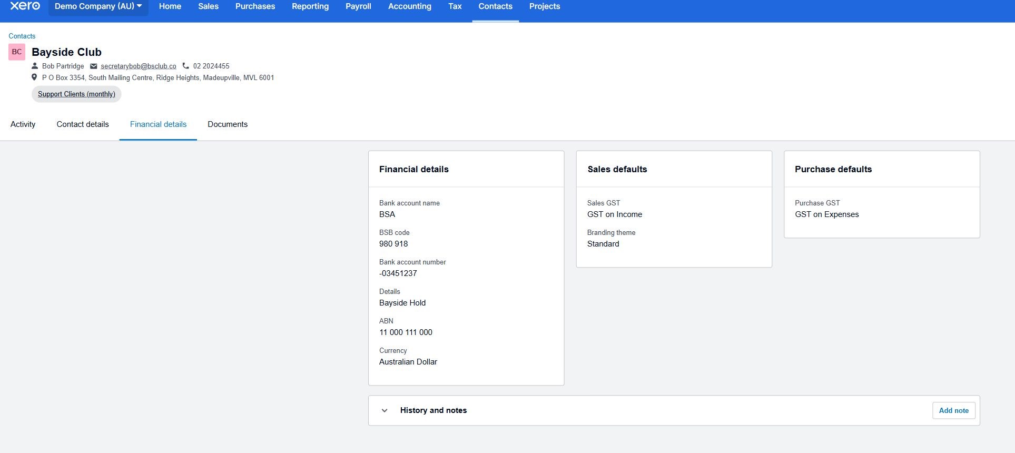Image resolution: width=1015 pixels, height=453 pixels.
Task: Open the Projects menu
Action: (x=545, y=6)
